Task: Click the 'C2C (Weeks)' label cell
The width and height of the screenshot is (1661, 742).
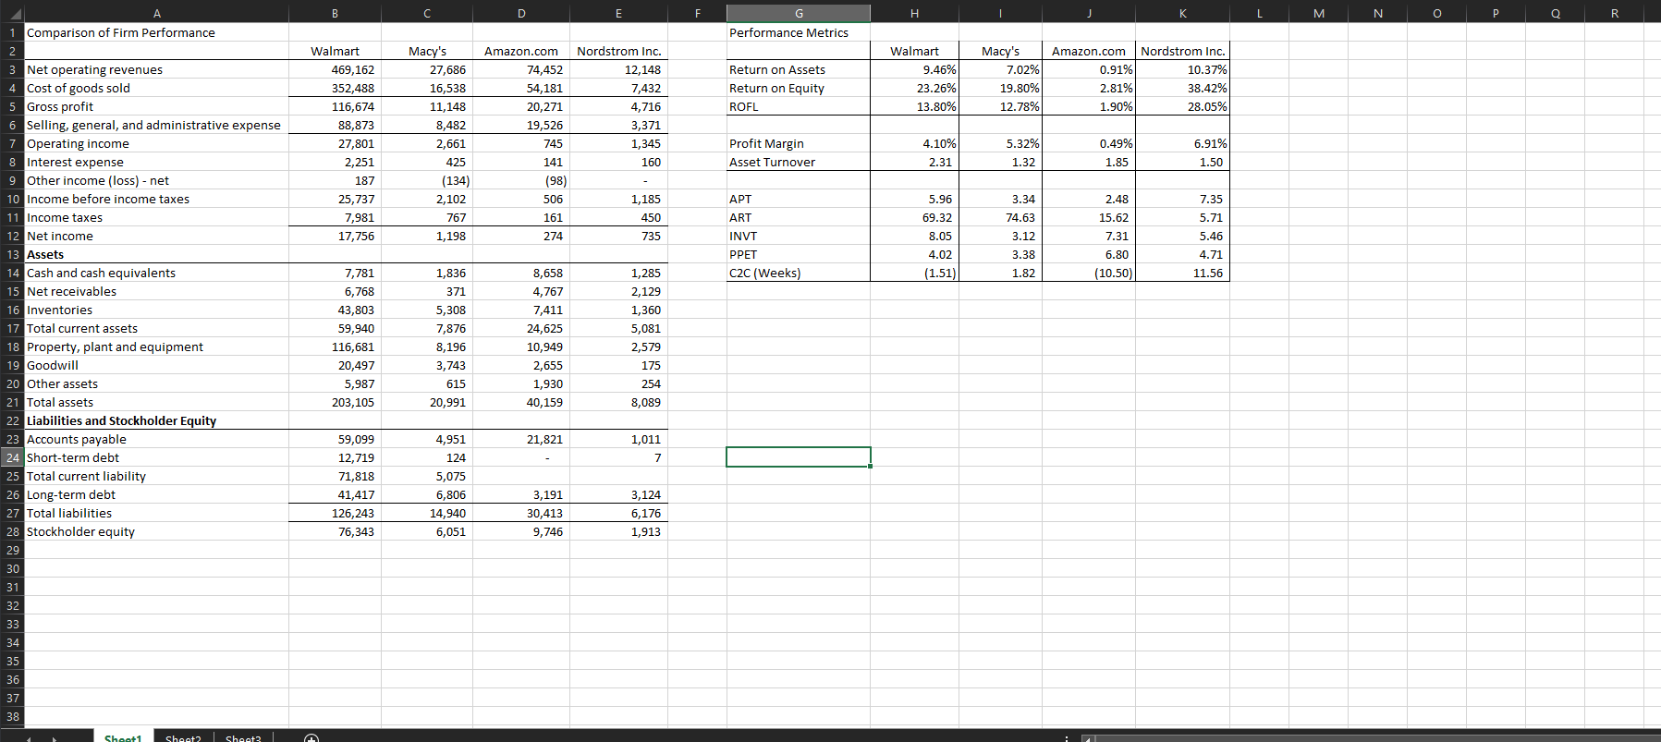Action: pos(799,273)
